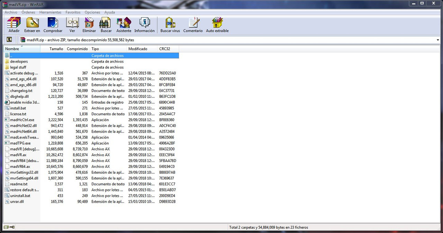Select the readme.txt file name
The width and height of the screenshot is (443, 233).
point(19,184)
